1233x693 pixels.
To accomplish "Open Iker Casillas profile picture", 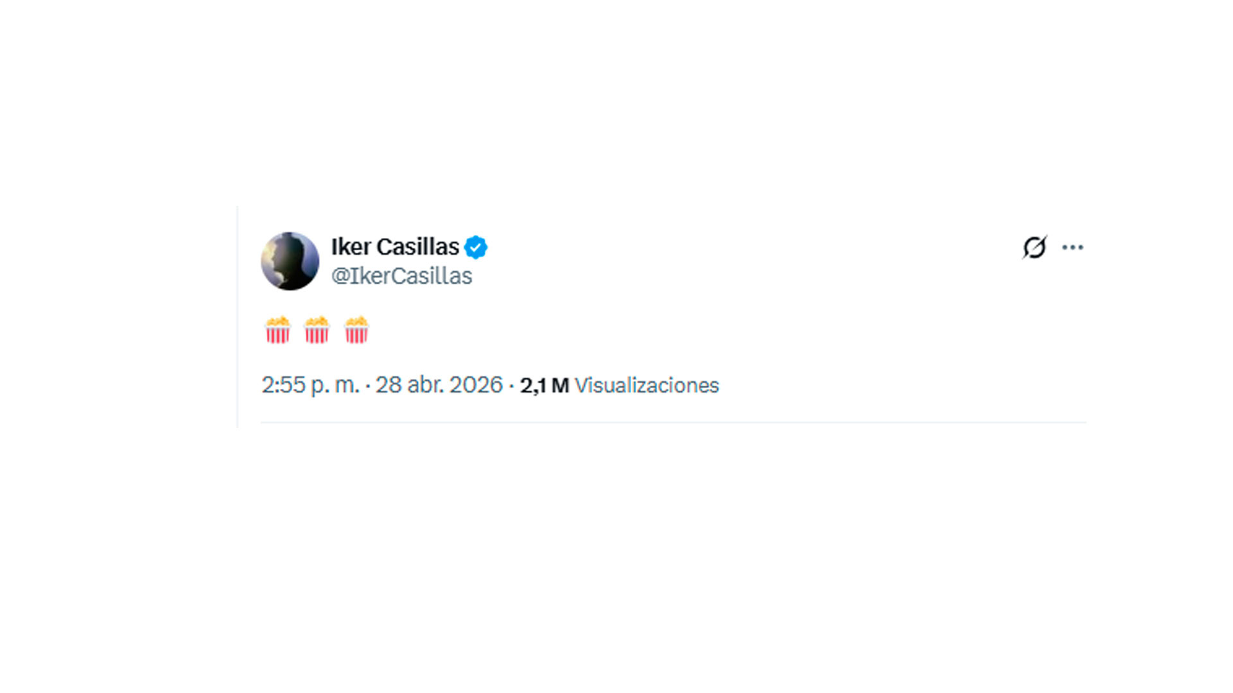I will (x=290, y=261).
